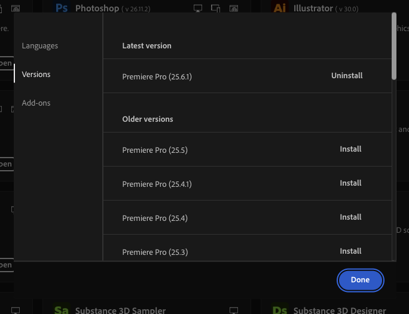Select the Versions tab
The image size is (409, 314).
36,75
